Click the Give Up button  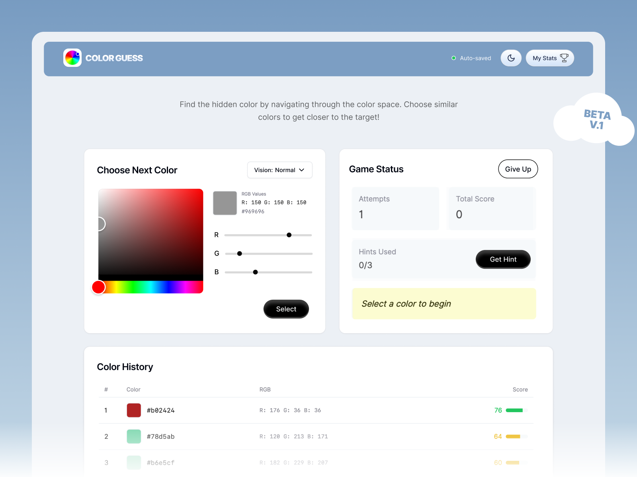pos(518,169)
